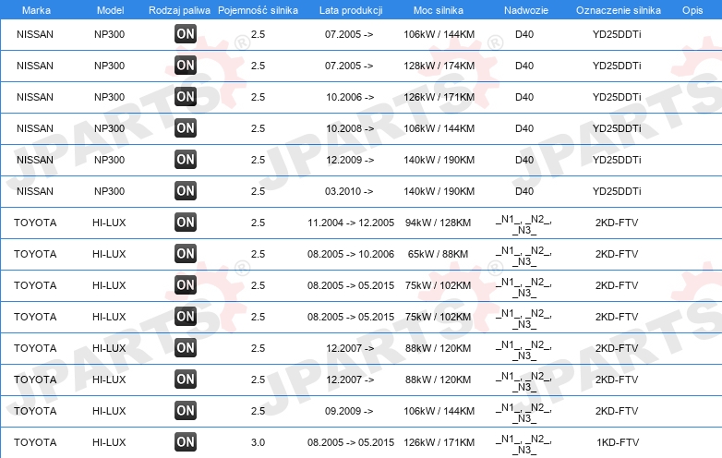This screenshot has height=458, width=722.
Task: Click HI-LUX in the 65kW / 88KM row
Action: 109,254
